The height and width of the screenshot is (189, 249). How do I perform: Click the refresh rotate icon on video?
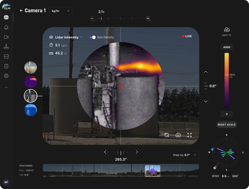pyautogui.click(x=167, y=135)
